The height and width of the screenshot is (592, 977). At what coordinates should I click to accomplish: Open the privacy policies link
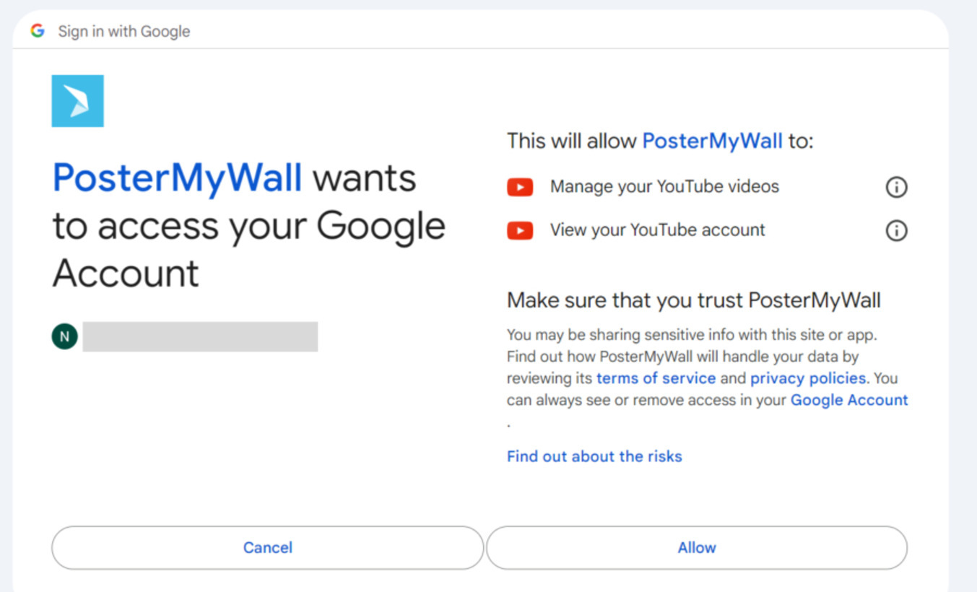(807, 378)
